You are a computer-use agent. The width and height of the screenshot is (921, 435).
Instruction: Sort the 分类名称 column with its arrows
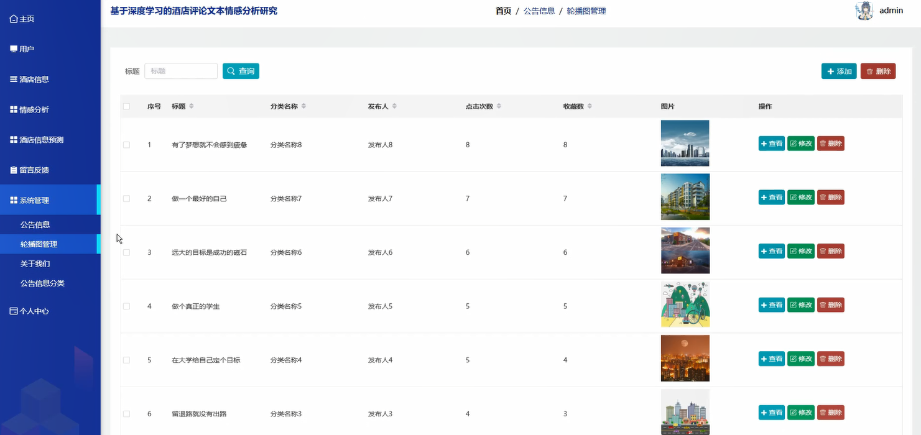tap(303, 106)
